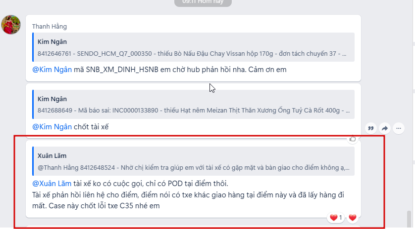Viewport: 415px width, 229px height.
Task: Click the thumbs-up like icon on the Xuân Lãm reply
Action: pyautogui.click(x=353, y=139)
